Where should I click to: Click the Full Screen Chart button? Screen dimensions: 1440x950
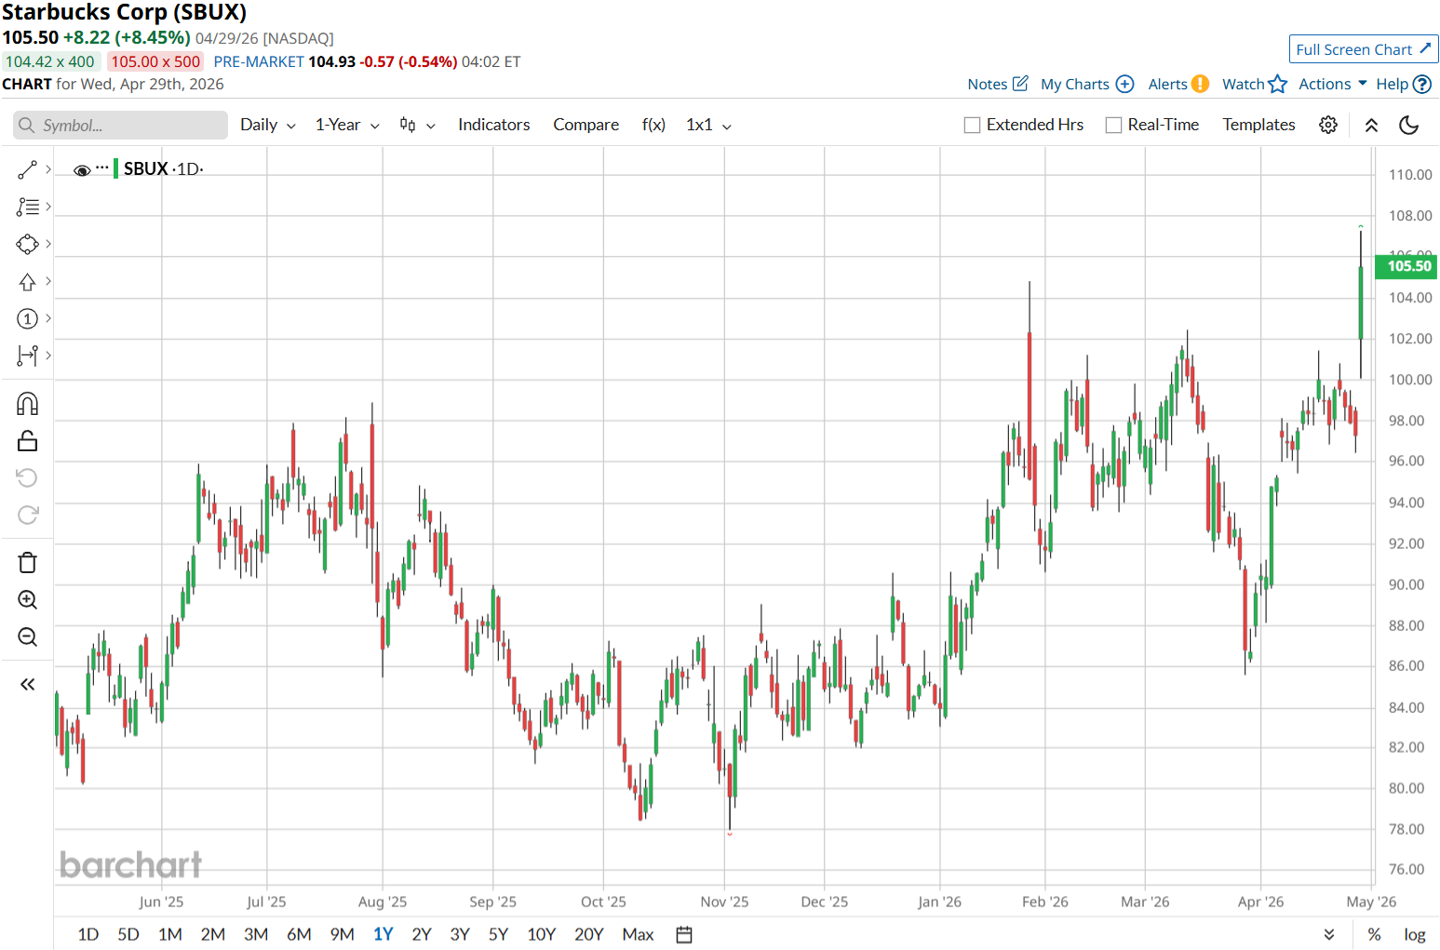coord(1363,49)
